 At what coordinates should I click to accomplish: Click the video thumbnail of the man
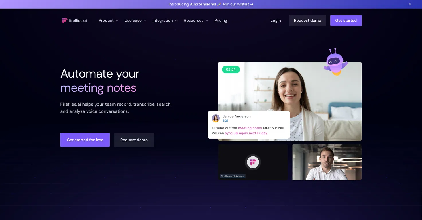tap(327, 162)
